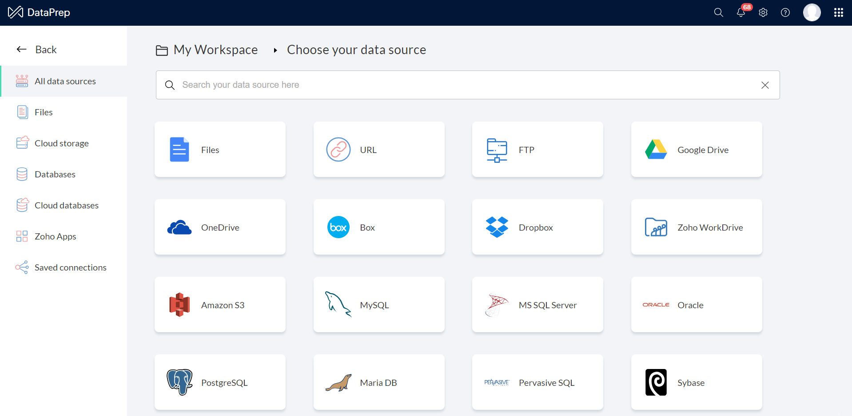This screenshot has height=416, width=852.
Task: Select Cloud storage category in sidebar
Action: point(64,143)
